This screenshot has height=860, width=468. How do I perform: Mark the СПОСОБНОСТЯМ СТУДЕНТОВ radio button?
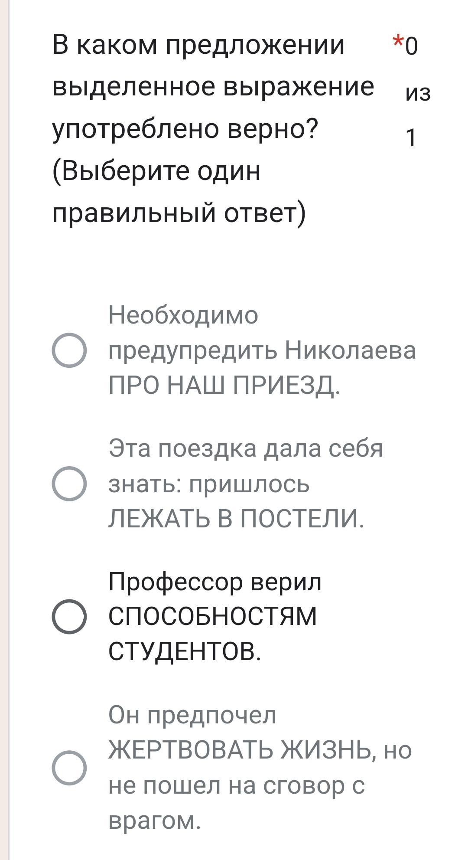point(68,616)
